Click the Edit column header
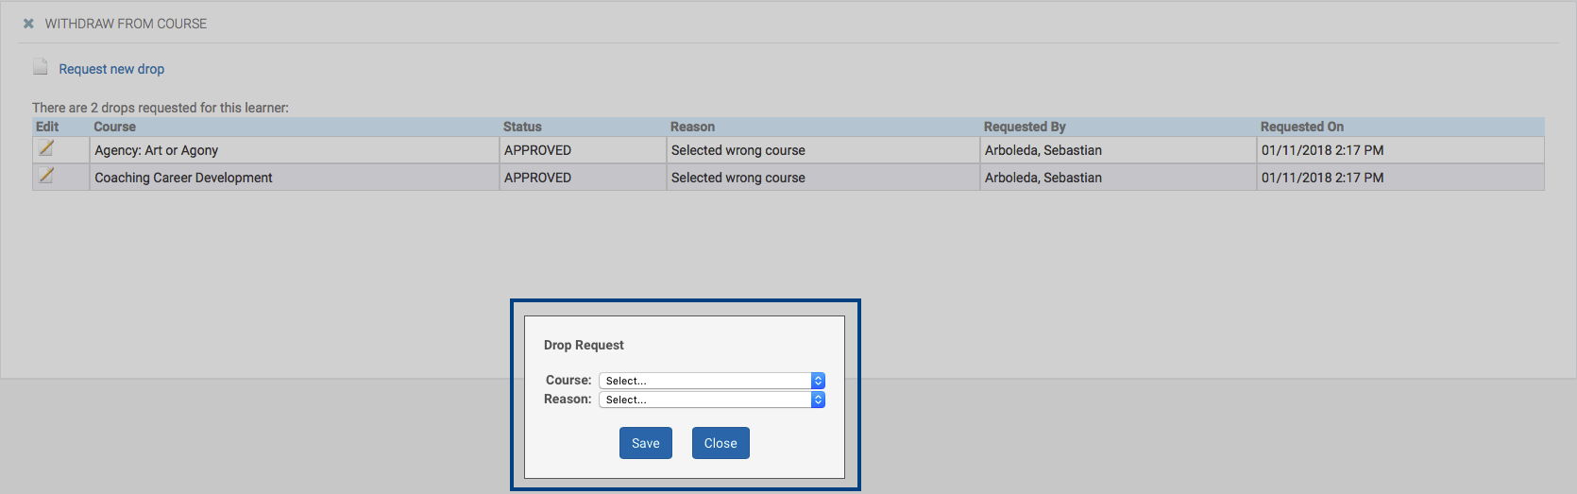The image size is (1577, 494). coord(47,127)
